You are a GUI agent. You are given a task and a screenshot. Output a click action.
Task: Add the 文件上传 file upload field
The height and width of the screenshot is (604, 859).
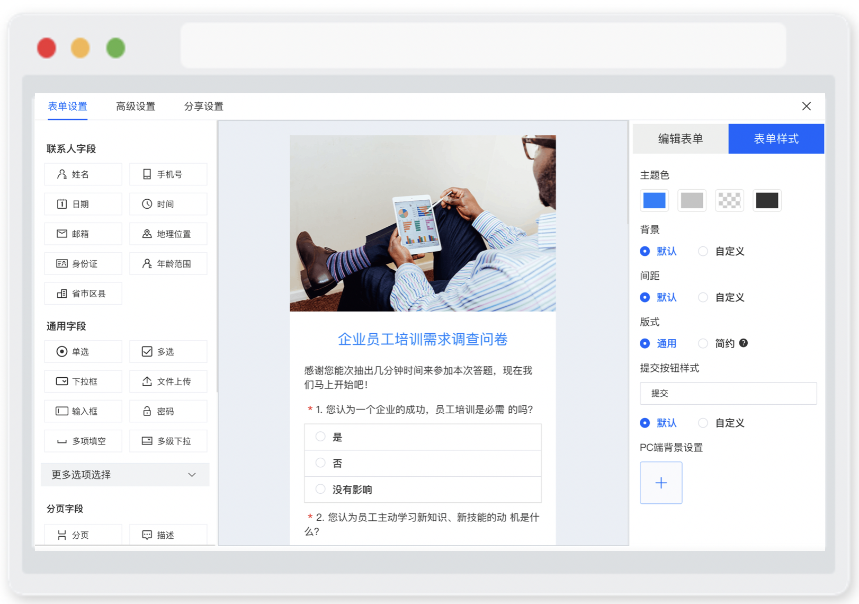pyautogui.click(x=168, y=381)
